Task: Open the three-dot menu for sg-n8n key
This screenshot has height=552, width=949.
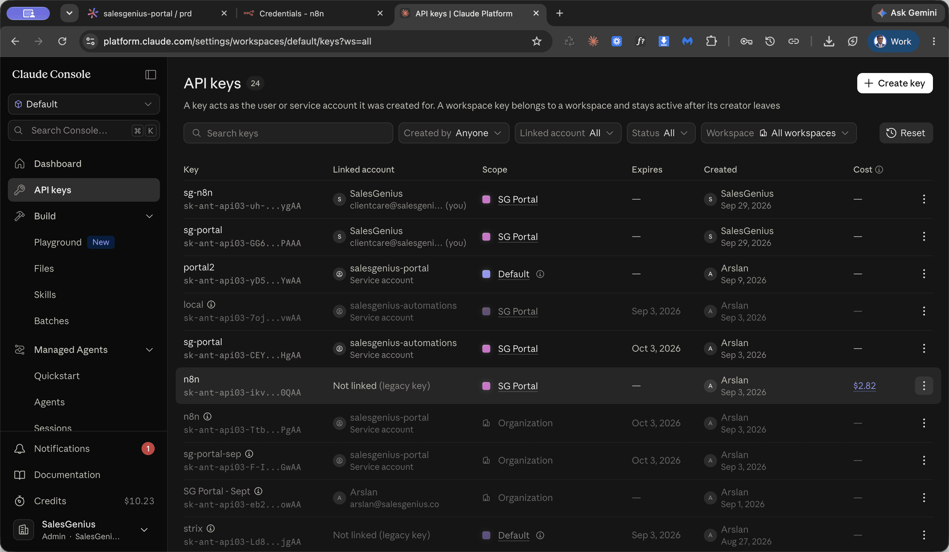Action: coord(924,199)
